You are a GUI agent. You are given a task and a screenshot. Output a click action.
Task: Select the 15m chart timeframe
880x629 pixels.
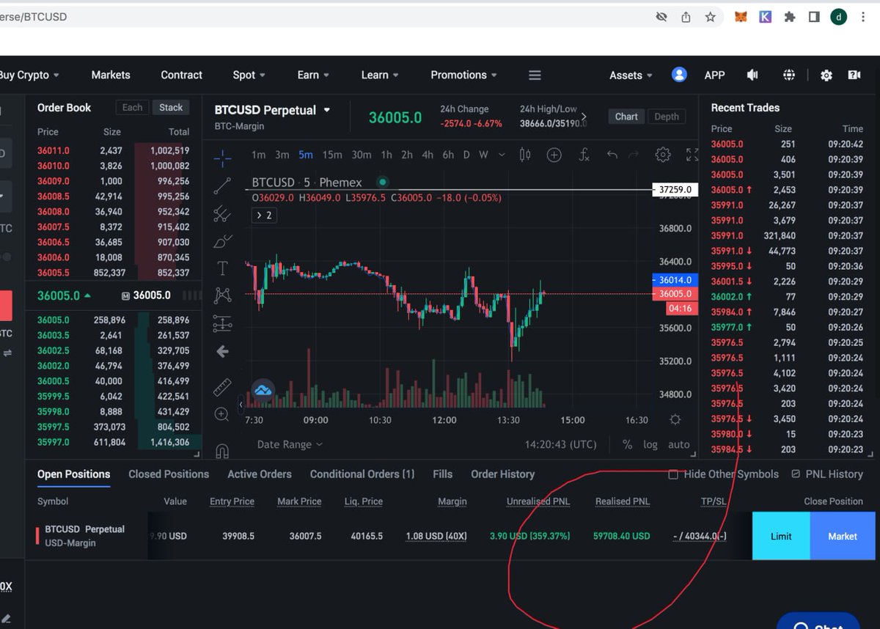(332, 155)
